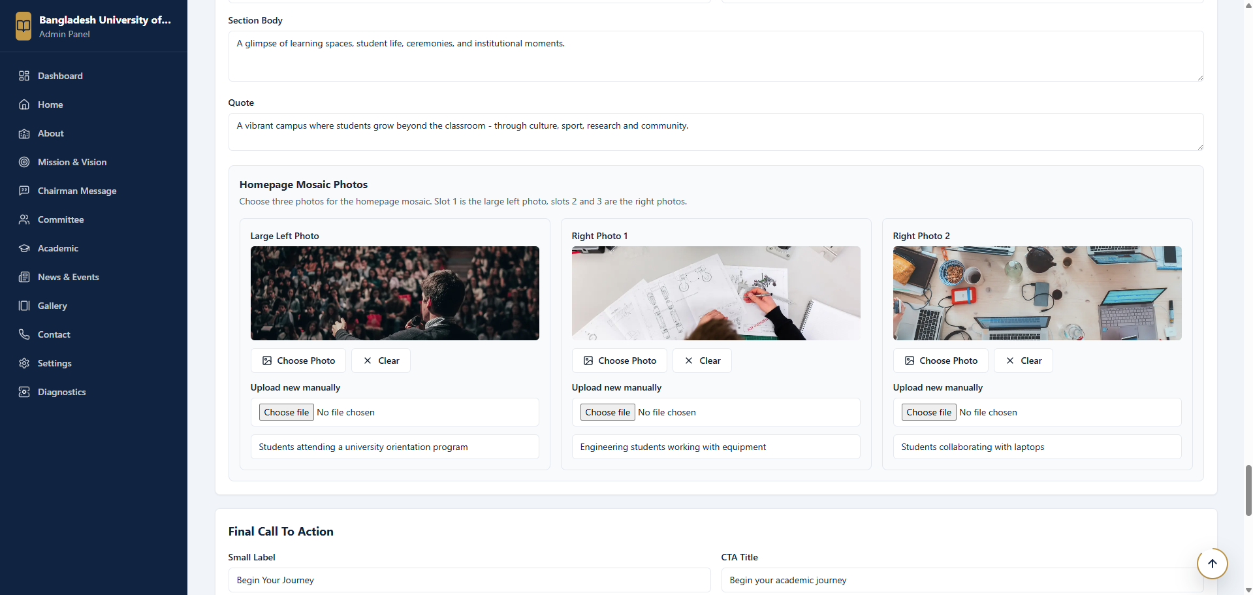Click the News & Events newspaper icon

point(24,277)
